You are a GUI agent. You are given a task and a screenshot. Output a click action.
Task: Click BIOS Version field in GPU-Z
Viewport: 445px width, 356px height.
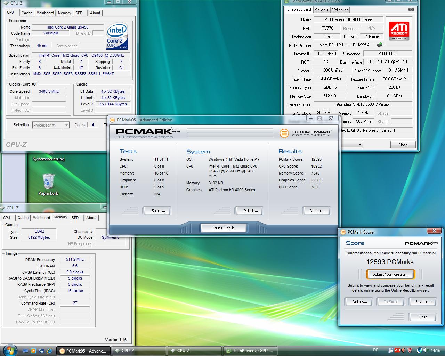[x=345, y=45]
